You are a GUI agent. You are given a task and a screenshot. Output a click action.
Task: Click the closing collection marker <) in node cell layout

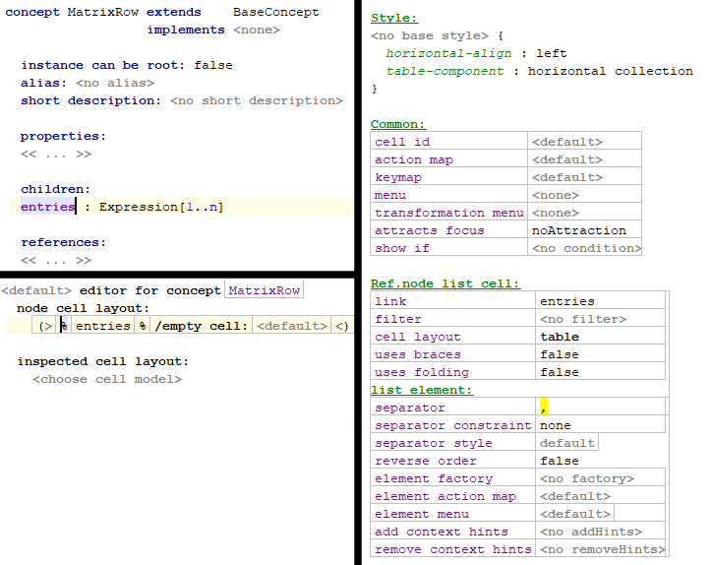point(341,326)
